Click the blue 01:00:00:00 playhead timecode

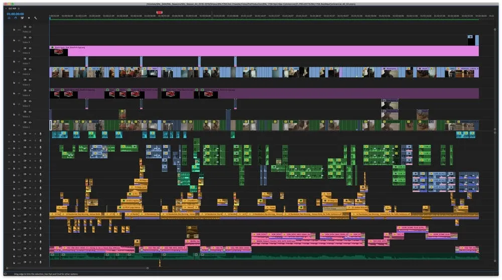coord(16,14)
